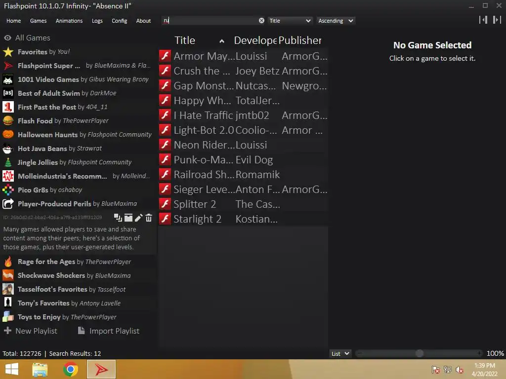The height and width of the screenshot is (379, 506).
Task: Click the search input field
Action: coord(210,21)
